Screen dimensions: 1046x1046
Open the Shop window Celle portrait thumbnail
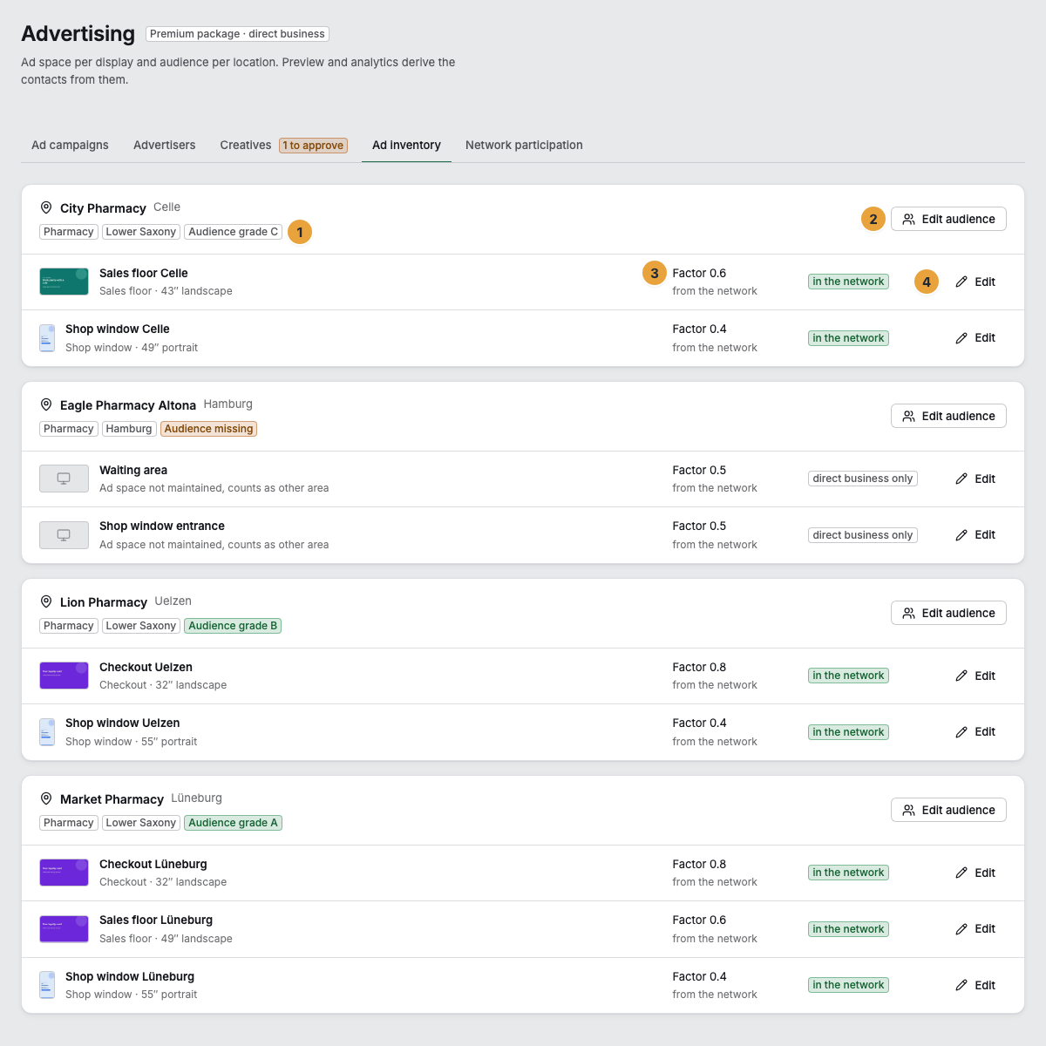[47, 338]
